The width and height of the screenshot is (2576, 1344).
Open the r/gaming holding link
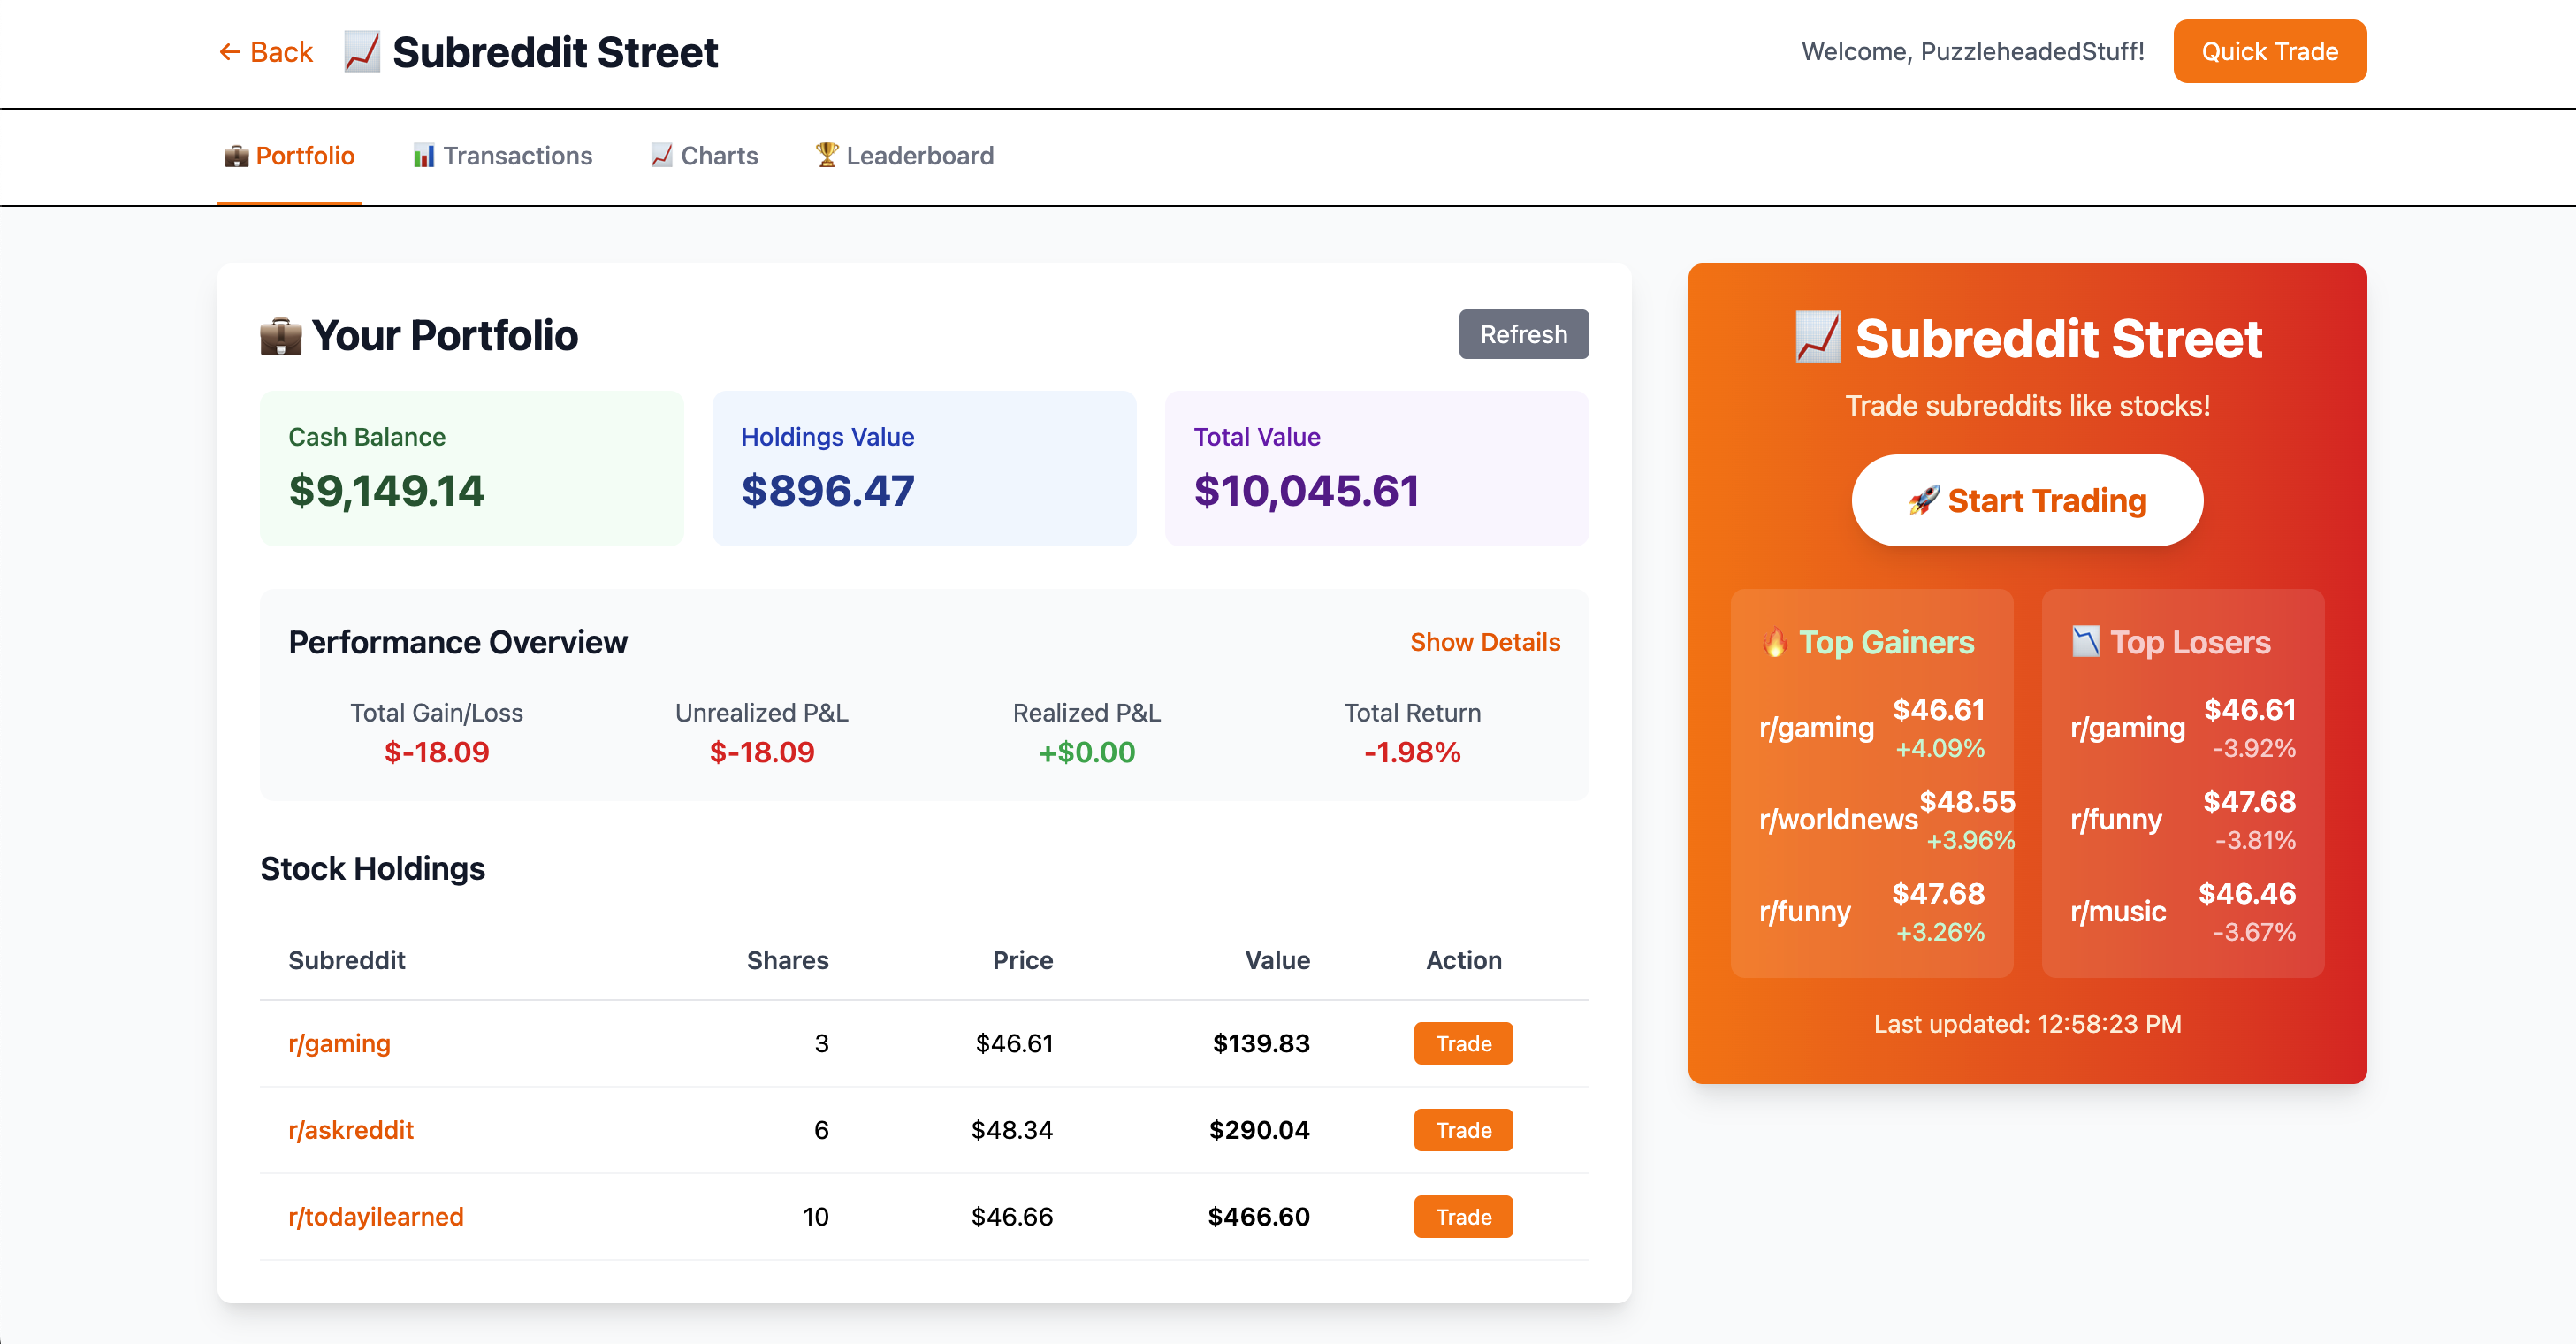tap(339, 1043)
